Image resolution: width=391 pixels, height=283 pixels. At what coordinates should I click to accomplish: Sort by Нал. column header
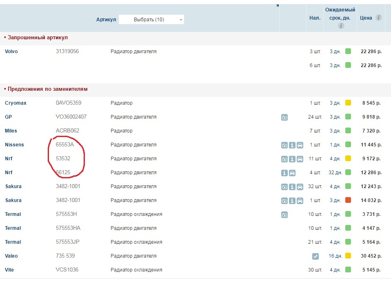(x=315, y=18)
